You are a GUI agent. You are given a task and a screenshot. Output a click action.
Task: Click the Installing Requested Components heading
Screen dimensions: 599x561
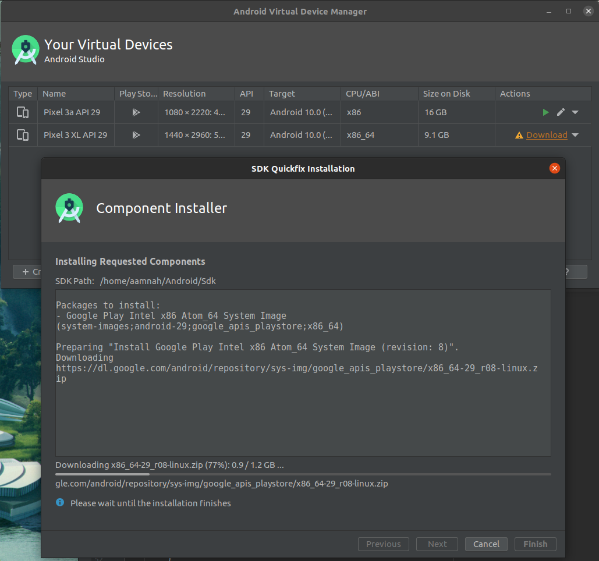click(130, 261)
